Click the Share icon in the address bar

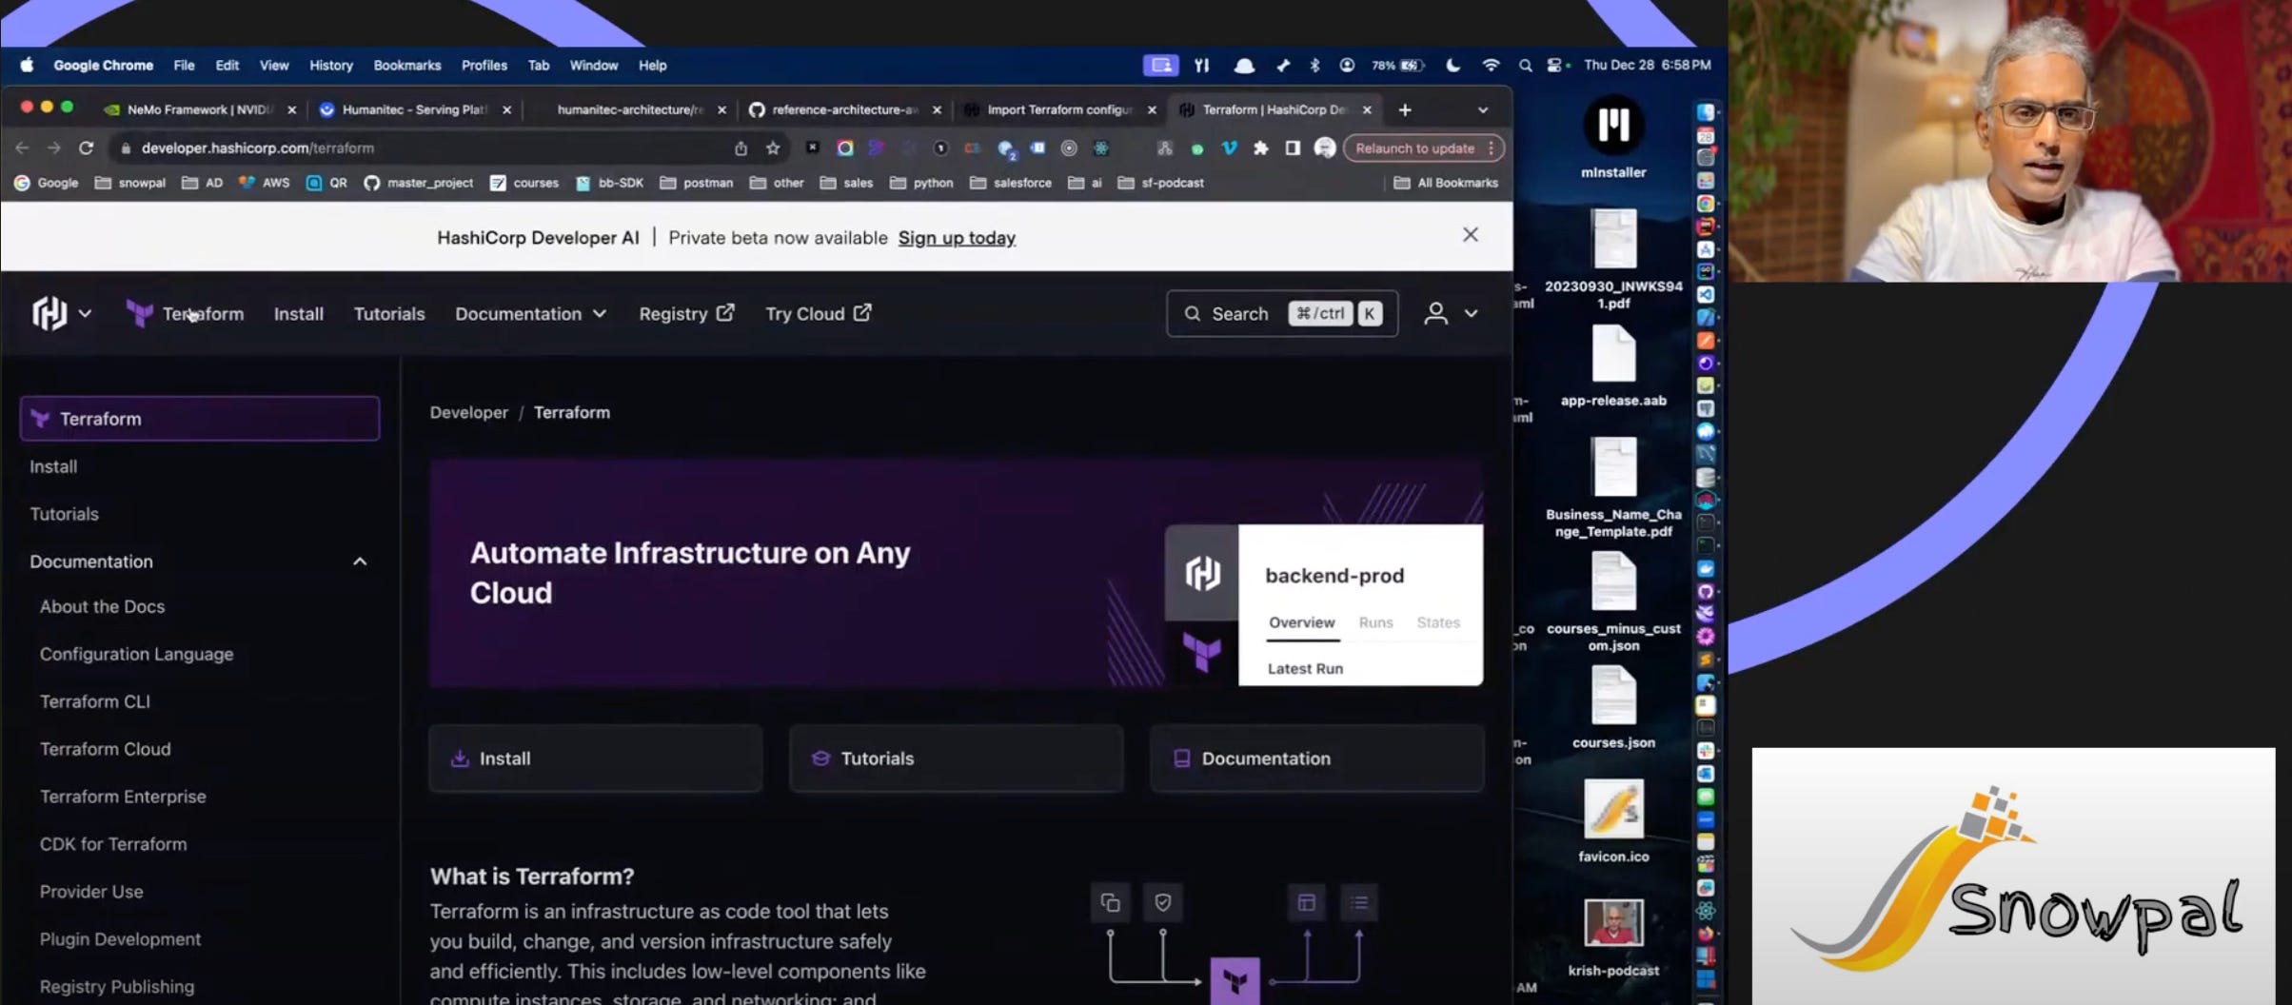(741, 148)
